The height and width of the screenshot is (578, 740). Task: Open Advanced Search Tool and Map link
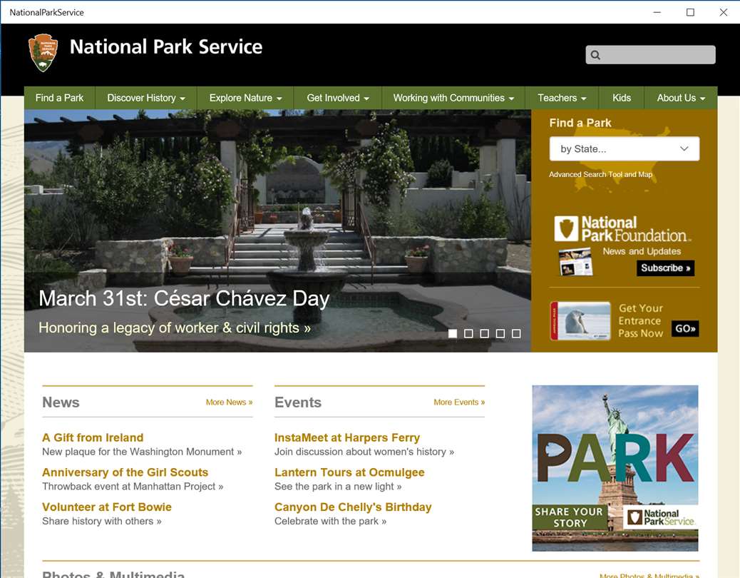600,174
